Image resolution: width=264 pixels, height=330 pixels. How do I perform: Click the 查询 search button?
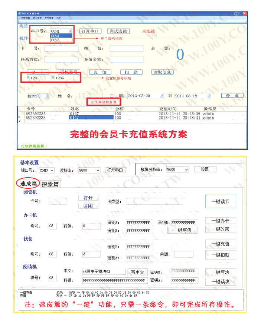[x=232, y=96]
